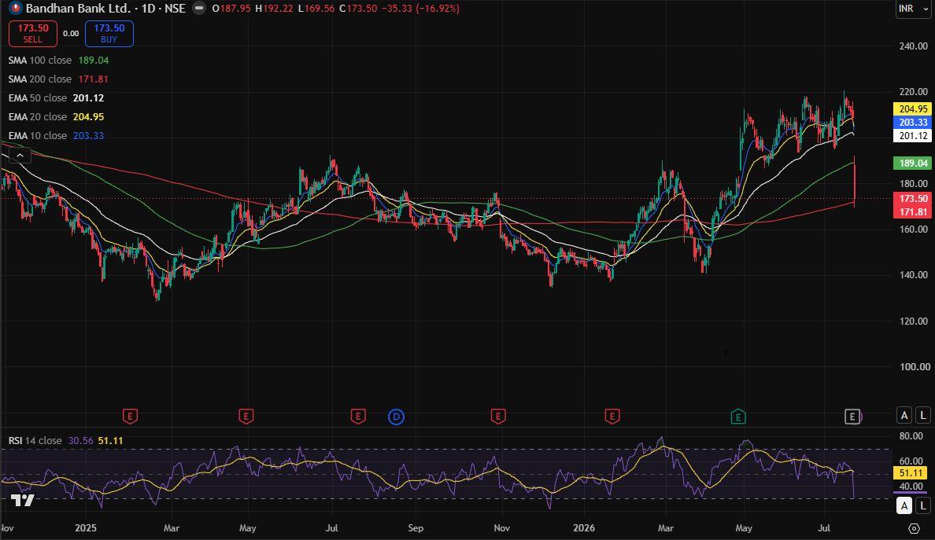Click the red 171.81 price-axis label

tap(912, 212)
